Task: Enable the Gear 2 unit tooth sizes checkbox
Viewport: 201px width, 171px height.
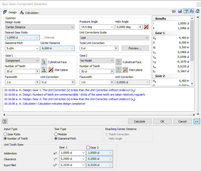Action: click(88, 147)
